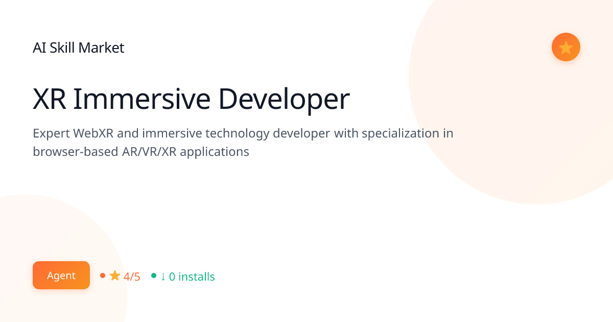
Task: Click the green dot before installs
Action: point(154,275)
